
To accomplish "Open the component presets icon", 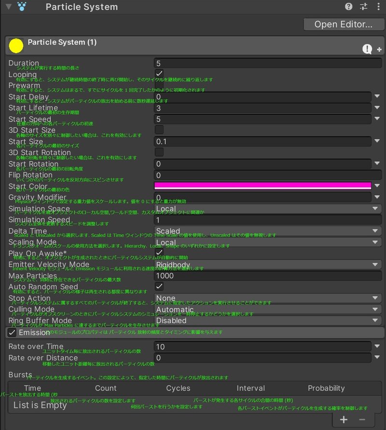I will (364, 7).
